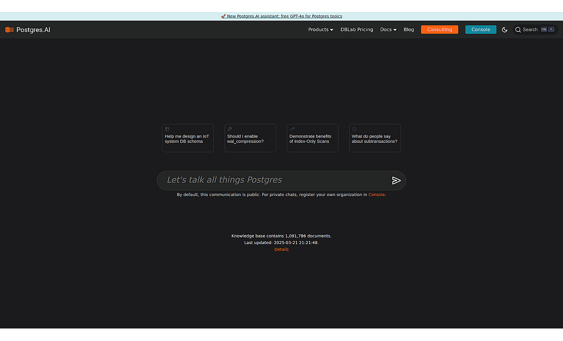Follow the Console link below the chat box
The image size is (563, 341).
pyautogui.click(x=376, y=195)
